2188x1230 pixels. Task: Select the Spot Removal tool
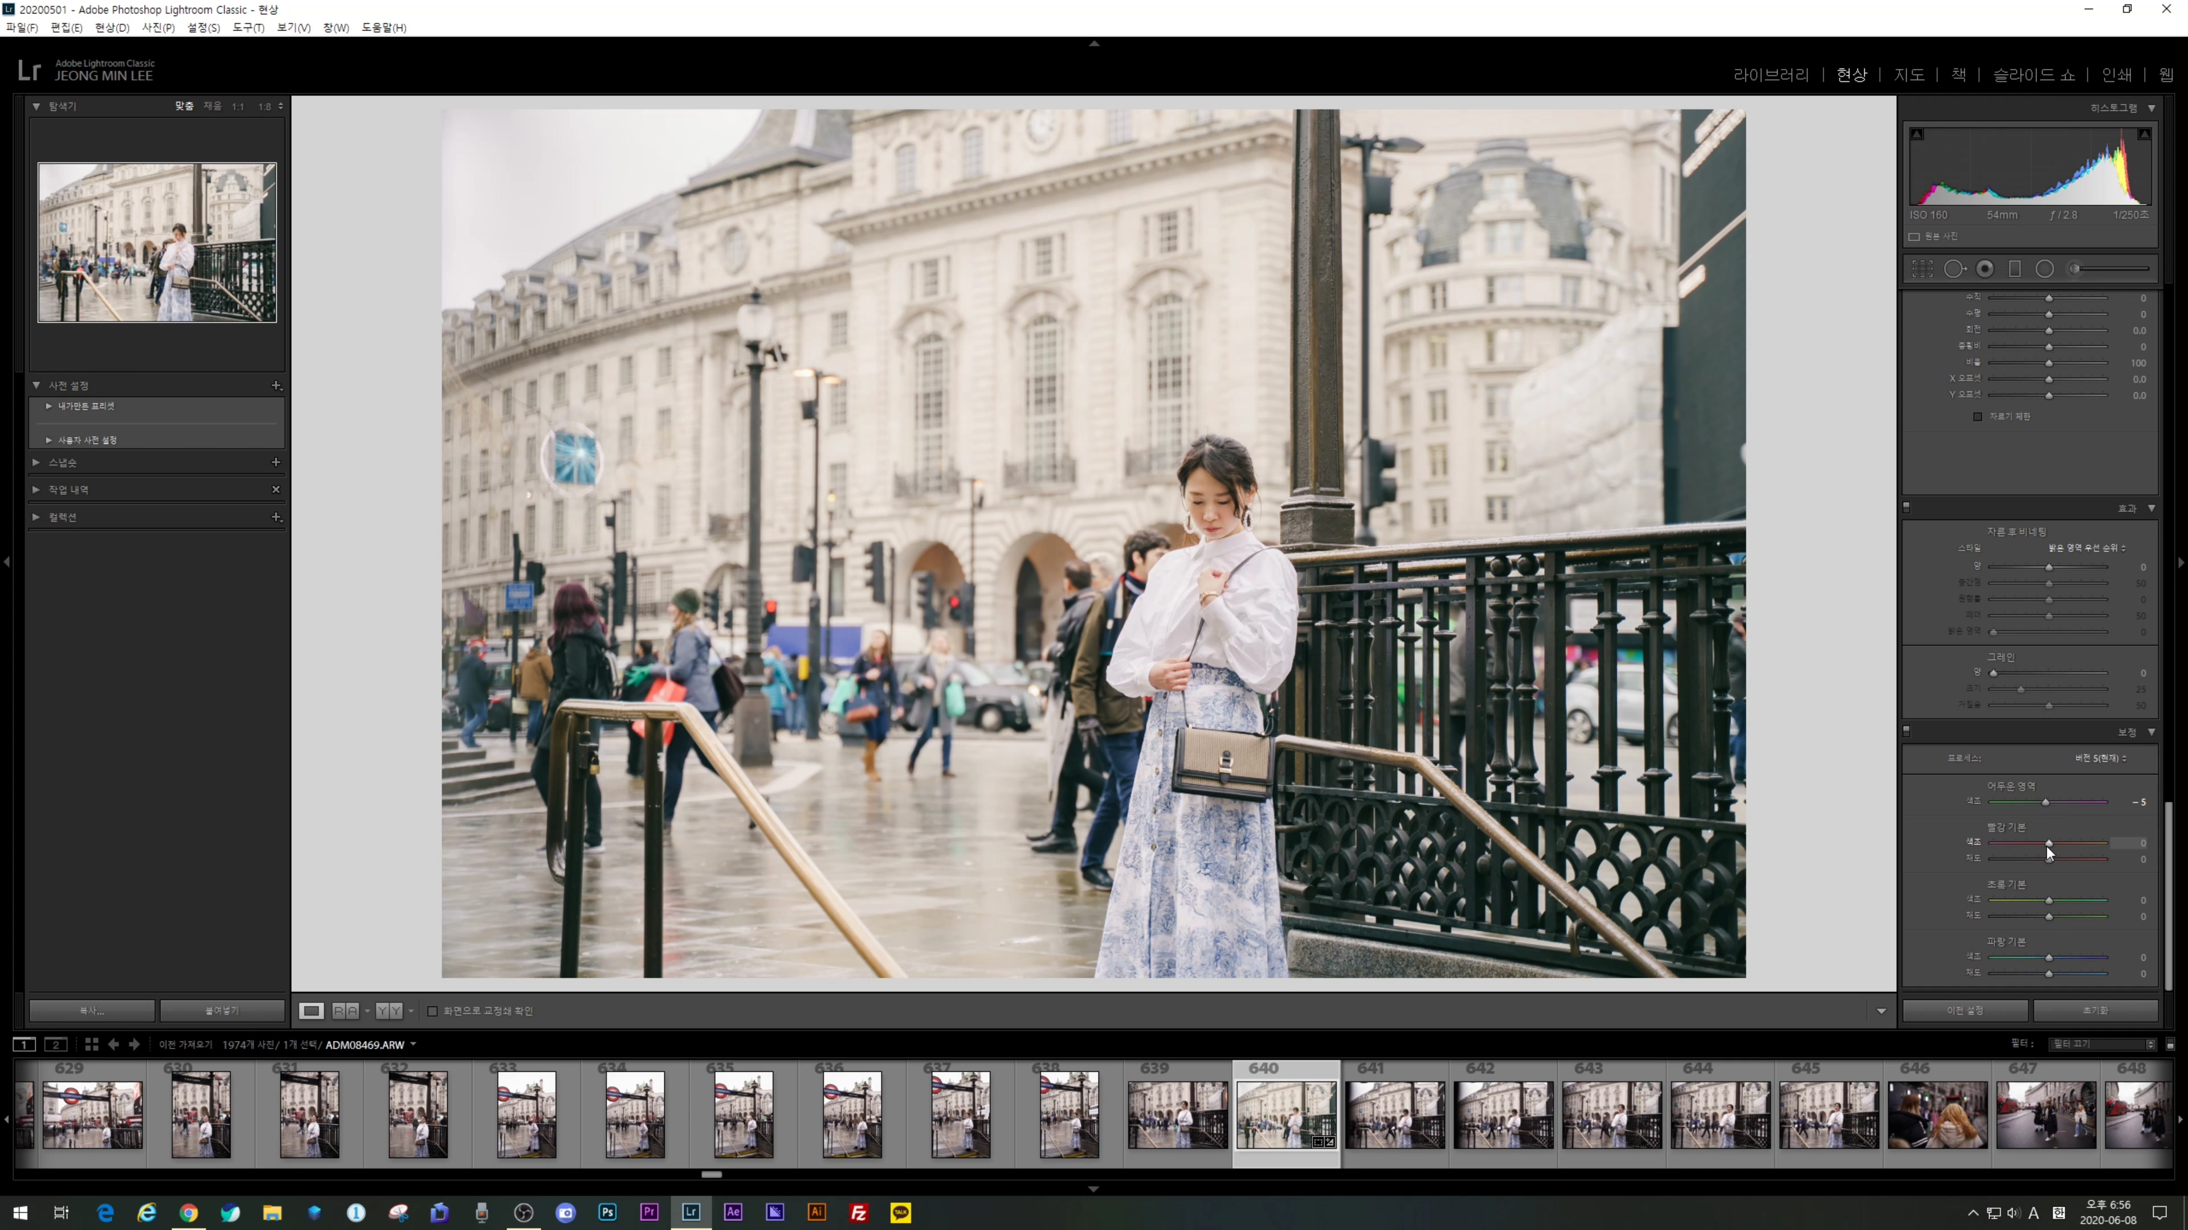[1954, 269]
